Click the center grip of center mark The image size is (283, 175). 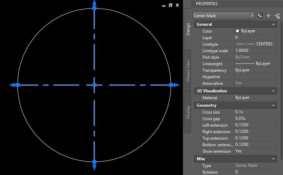(95, 85)
